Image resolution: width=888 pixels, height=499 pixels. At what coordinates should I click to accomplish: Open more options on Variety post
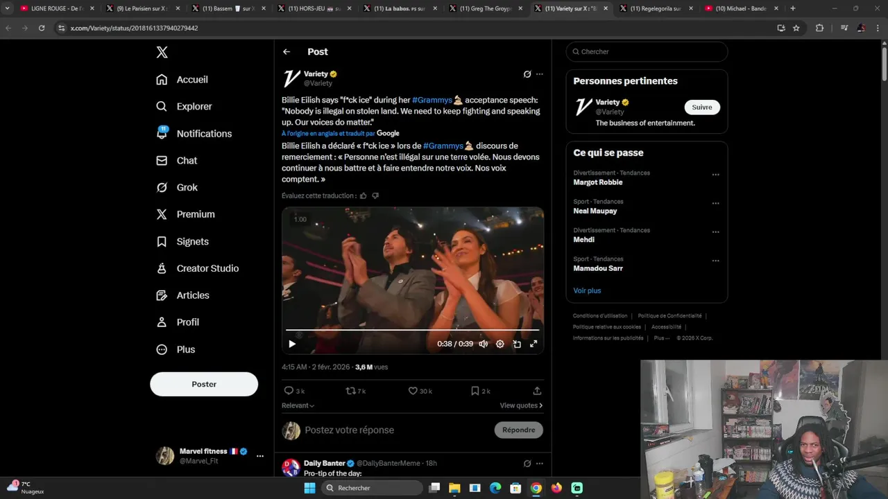coord(539,74)
